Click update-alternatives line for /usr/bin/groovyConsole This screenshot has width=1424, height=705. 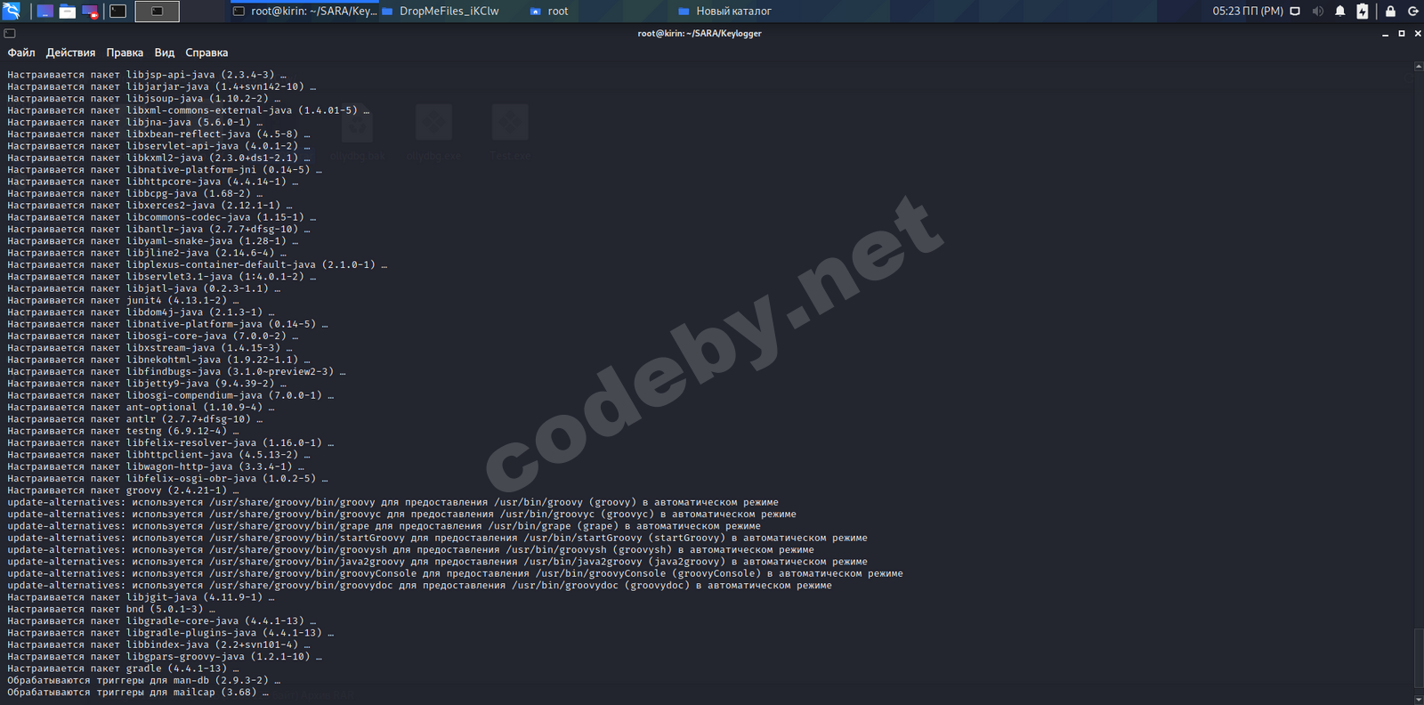455,573
